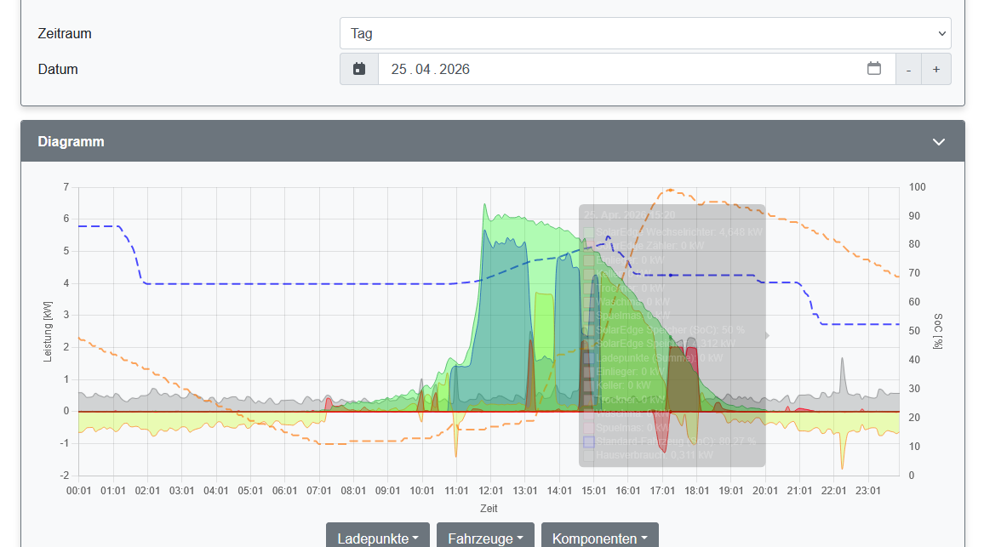
Task: Toggle the 'Standard-Fahrzeug (SoC)' legend checkbox
Action: click(587, 440)
